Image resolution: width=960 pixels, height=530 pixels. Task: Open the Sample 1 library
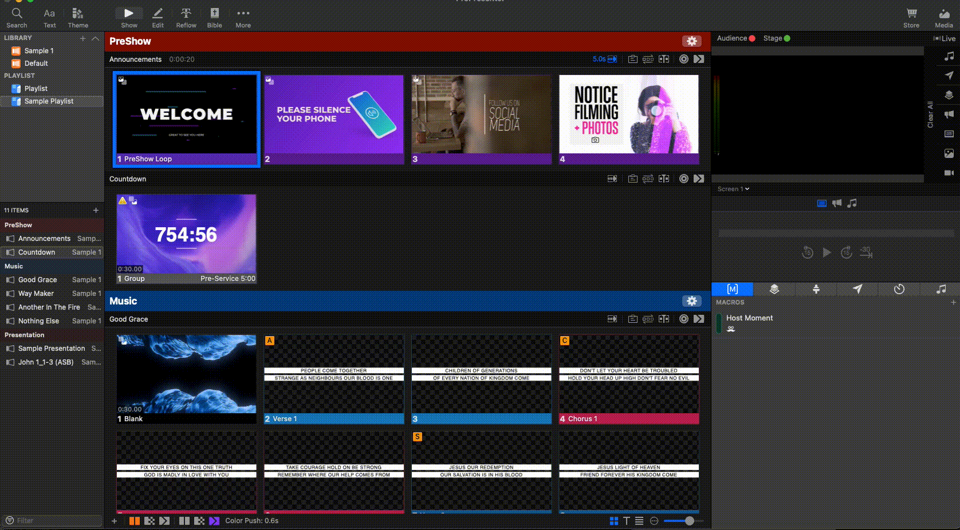39,51
